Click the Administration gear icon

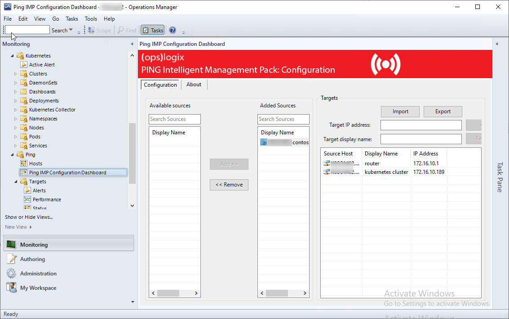(11, 274)
